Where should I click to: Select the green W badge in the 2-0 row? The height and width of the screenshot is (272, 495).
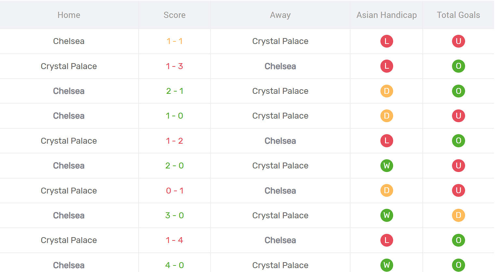click(387, 166)
